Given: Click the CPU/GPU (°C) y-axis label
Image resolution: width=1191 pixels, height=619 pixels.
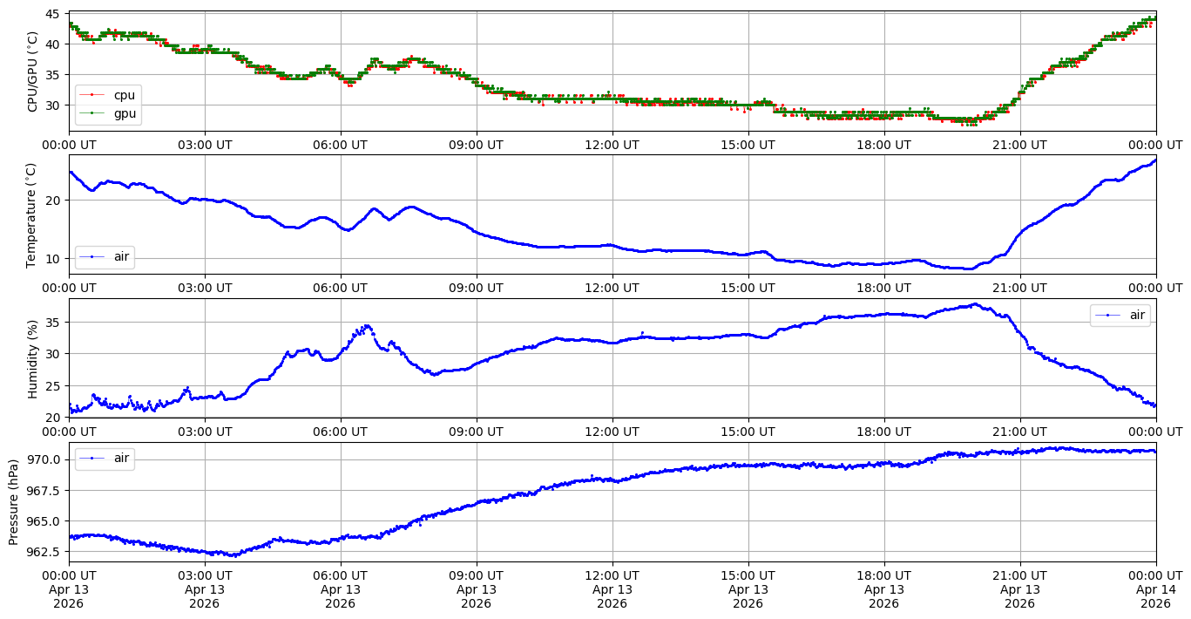Looking at the screenshot, I should [33, 71].
